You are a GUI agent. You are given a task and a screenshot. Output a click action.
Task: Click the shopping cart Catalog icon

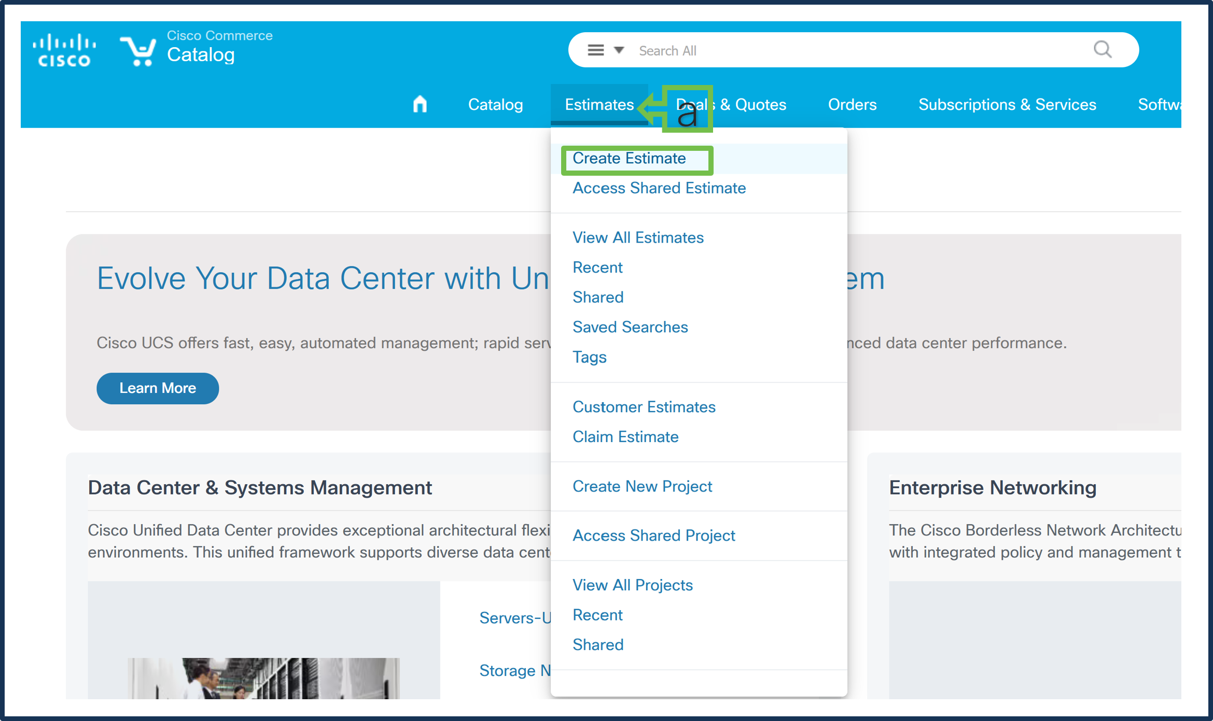pyautogui.click(x=138, y=51)
